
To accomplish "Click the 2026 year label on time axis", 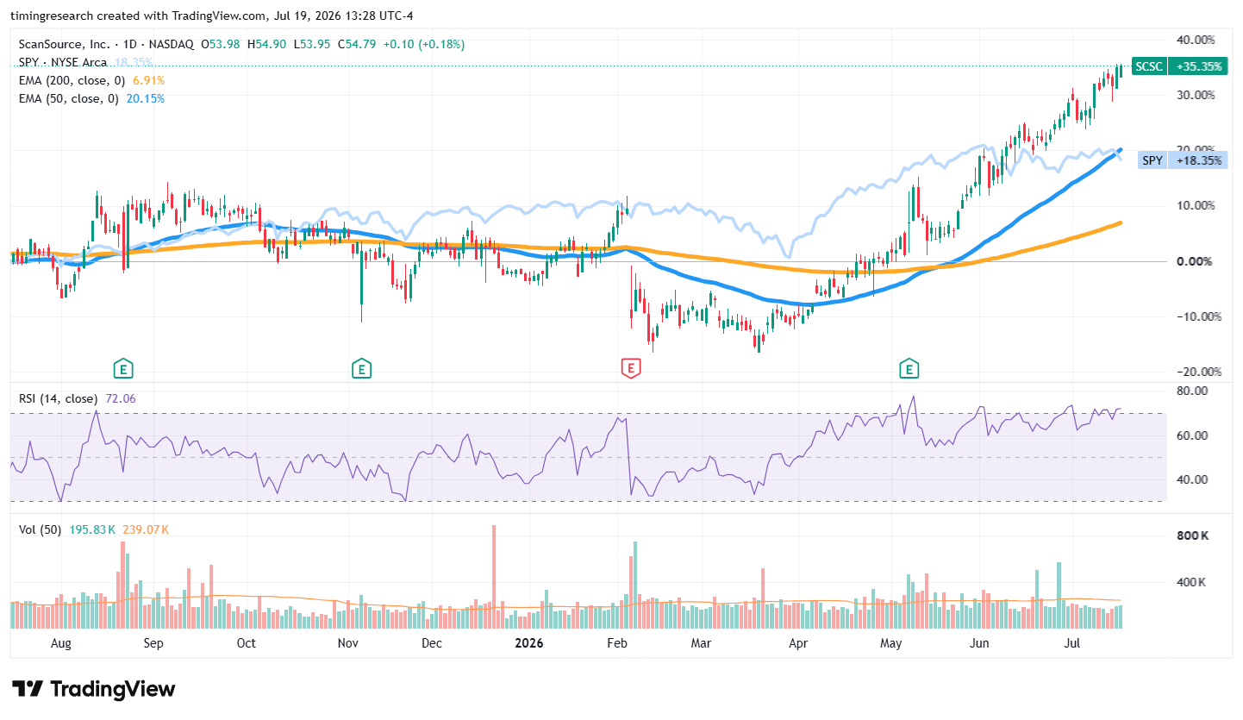I will [528, 643].
